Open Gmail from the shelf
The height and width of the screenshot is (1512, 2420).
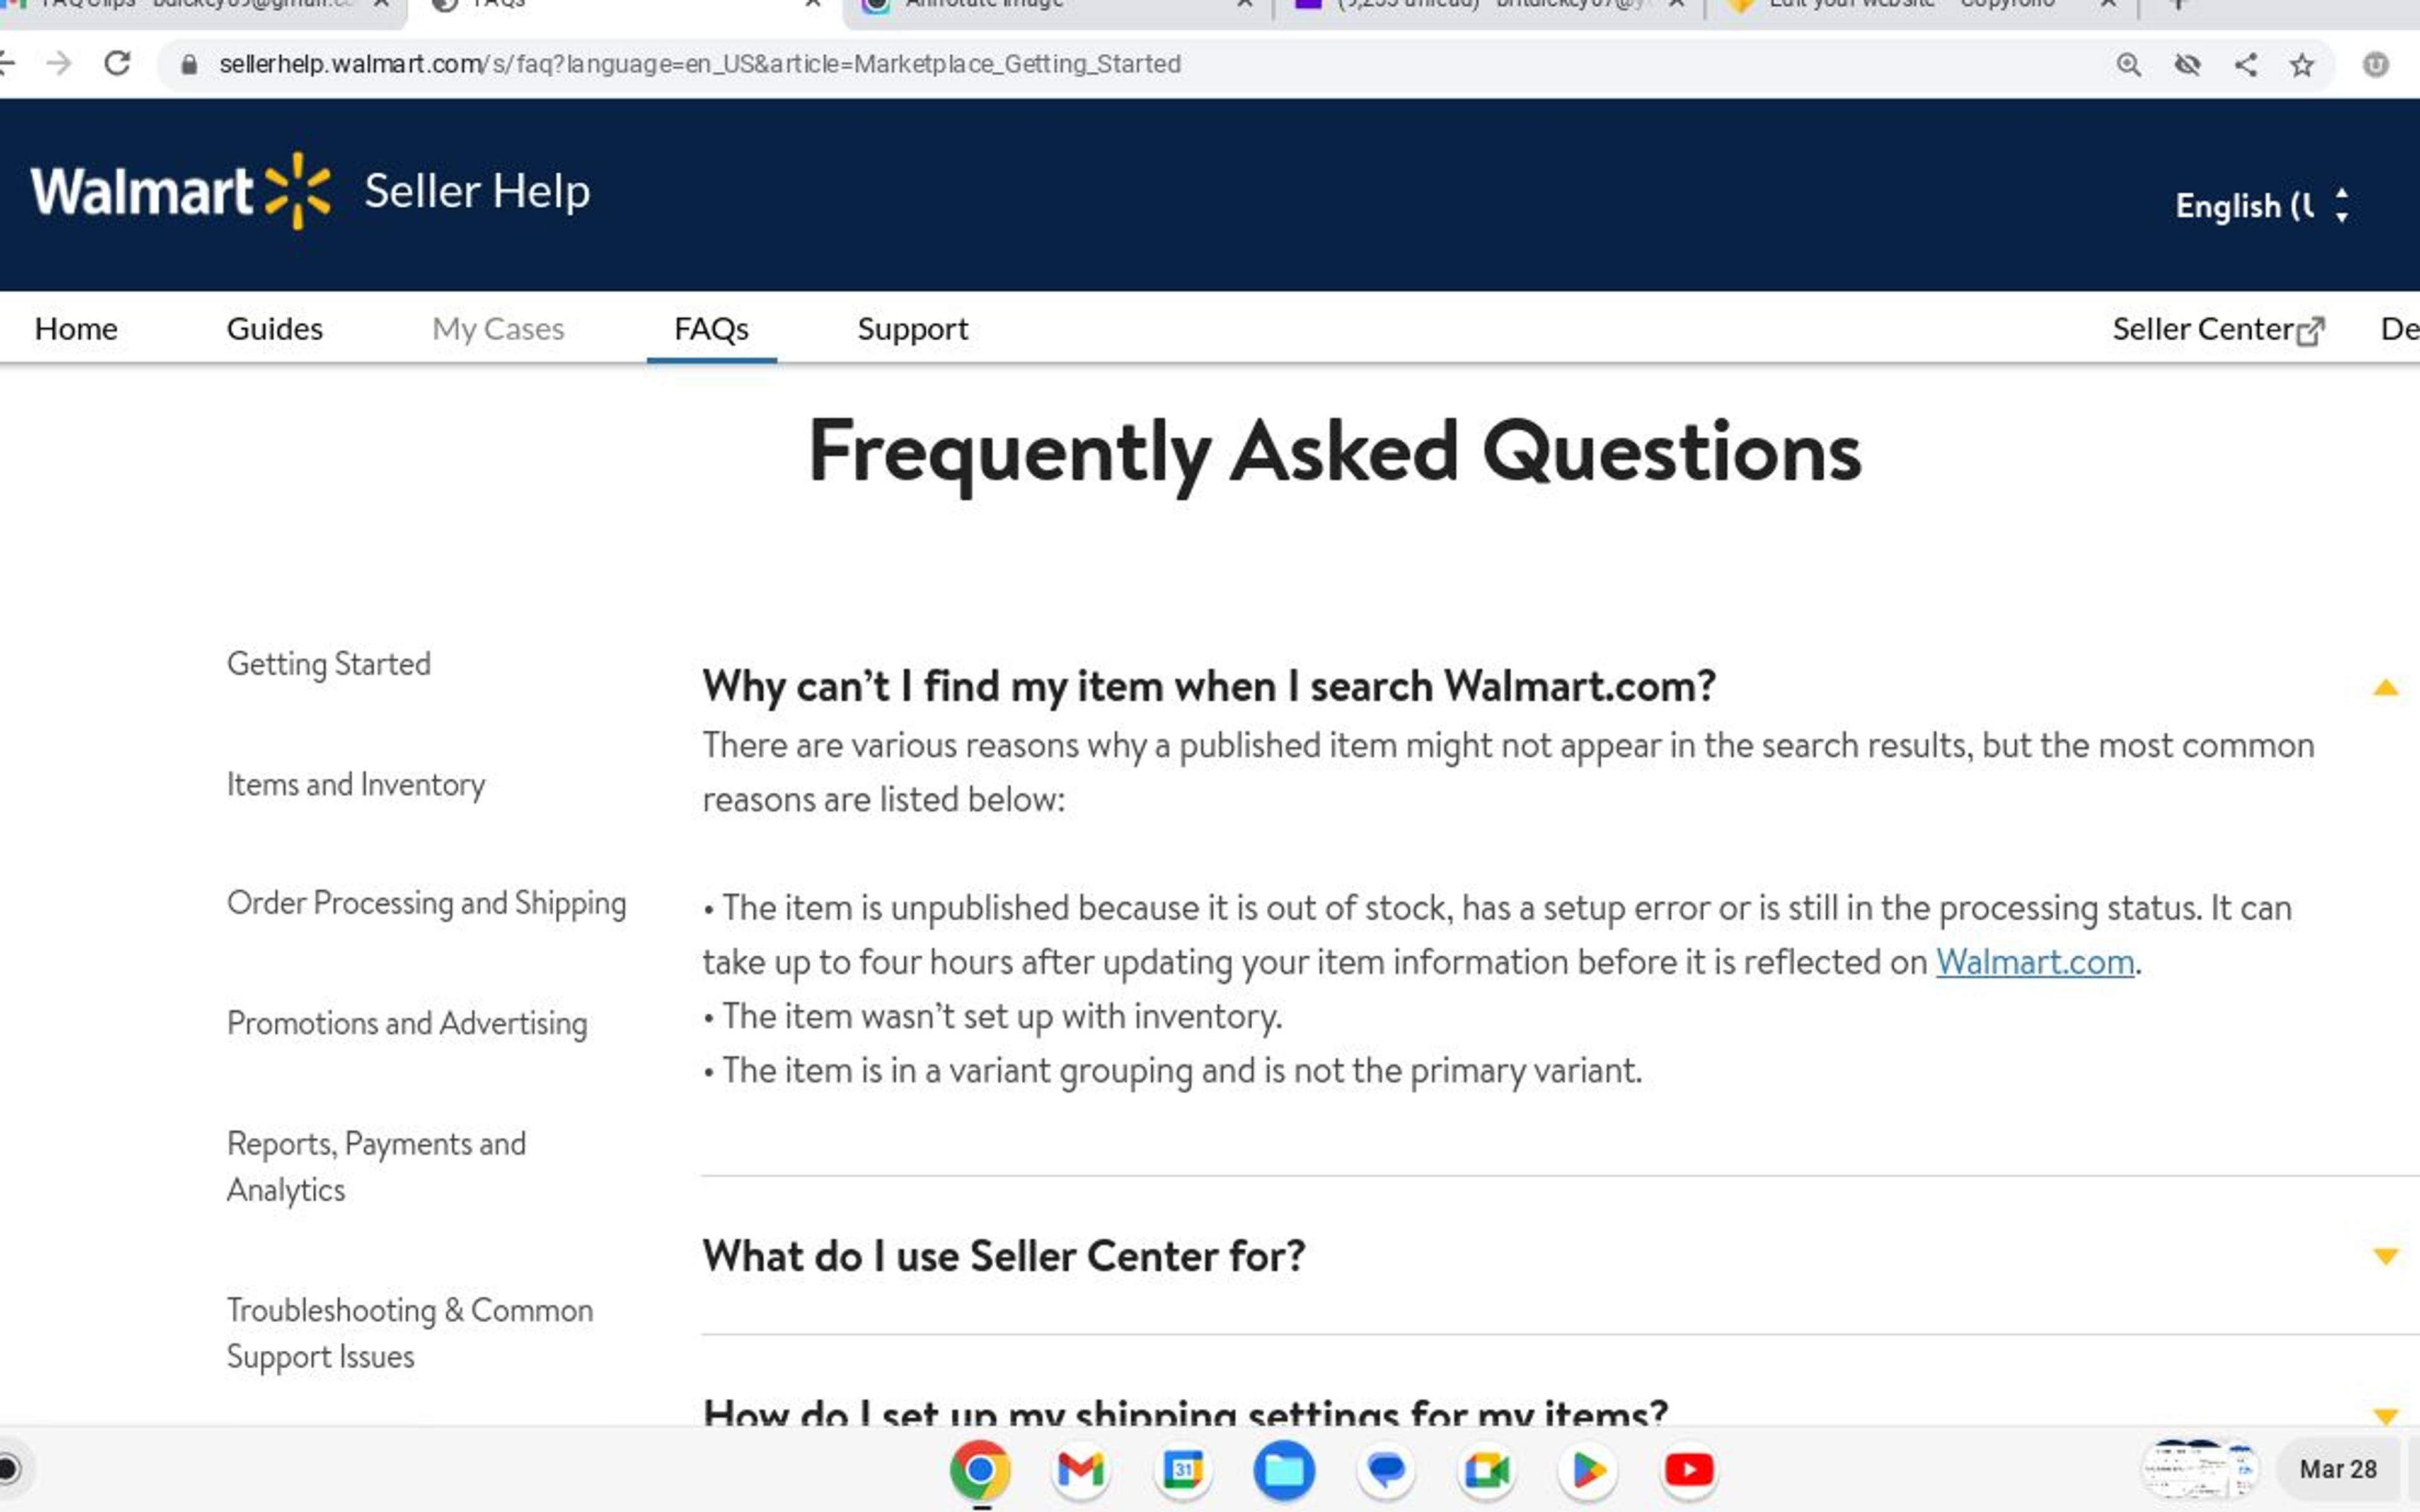click(1081, 1470)
